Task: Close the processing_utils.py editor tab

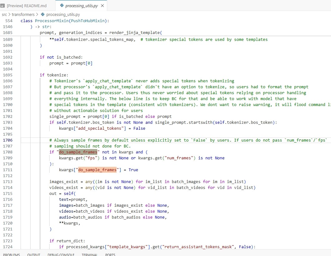Action: [x=103, y=6]
